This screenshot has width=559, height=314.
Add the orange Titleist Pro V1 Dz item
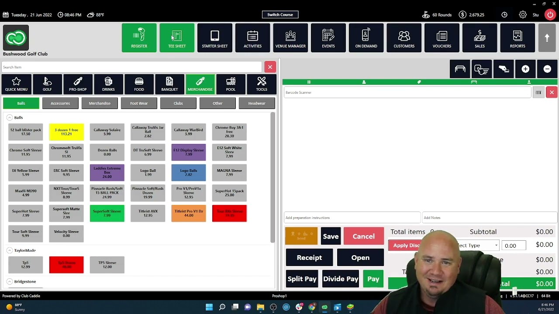[x=189, y=213]
